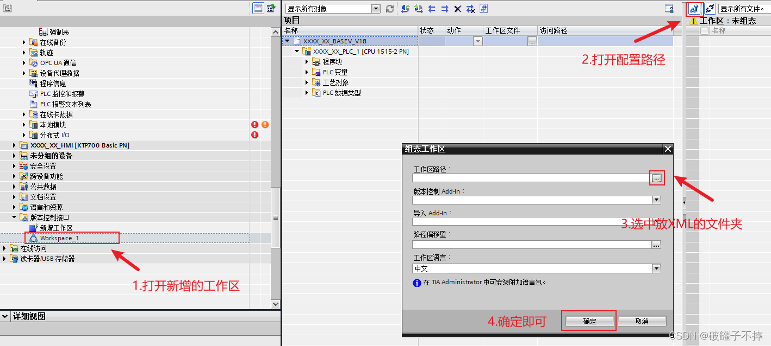Open the 动作 dropdown in the first table row
The image size is (771, 346).
(478, 41)
